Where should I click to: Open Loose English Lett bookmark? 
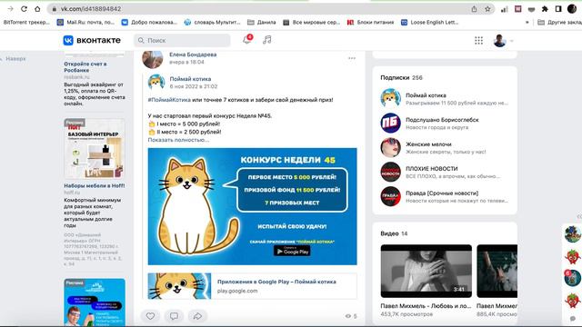click(x=430, y=22)
